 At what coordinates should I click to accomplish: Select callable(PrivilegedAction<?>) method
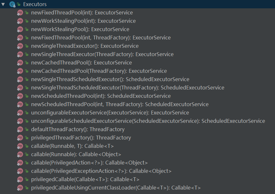[89, 163]
